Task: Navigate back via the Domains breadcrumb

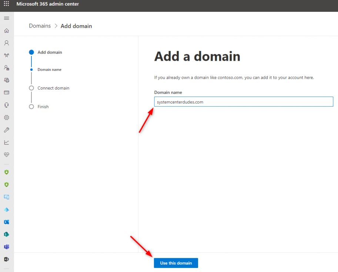Action: [40, 26]
